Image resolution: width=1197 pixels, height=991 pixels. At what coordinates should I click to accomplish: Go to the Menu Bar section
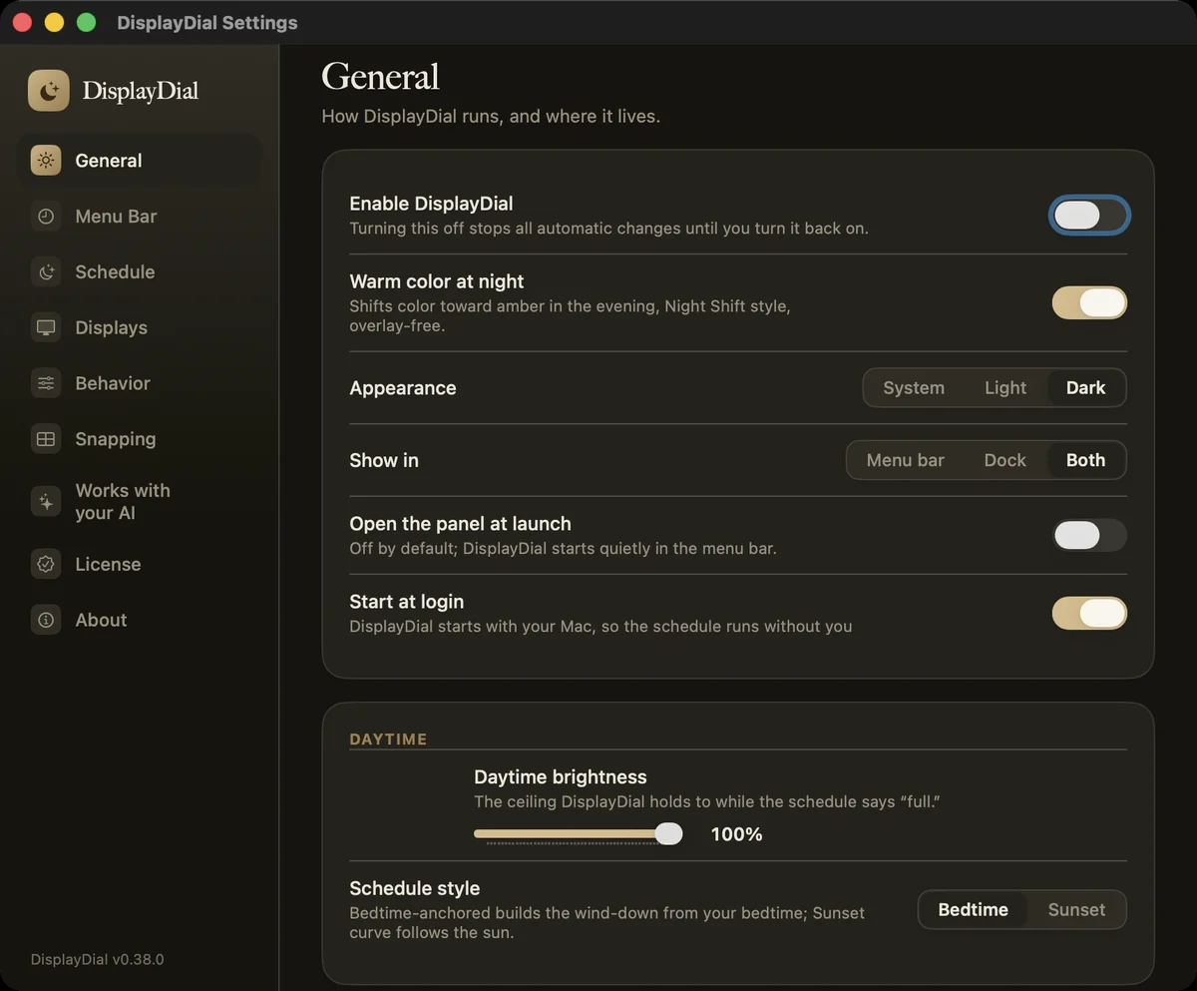(140, 217)
